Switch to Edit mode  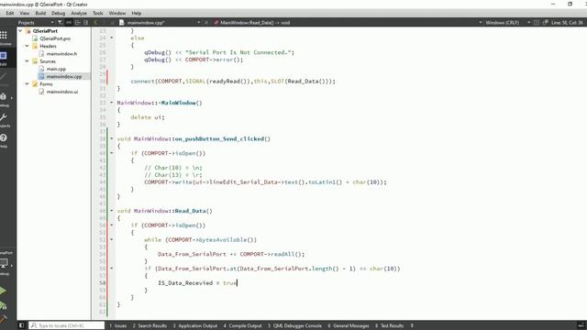pos(4,57)
